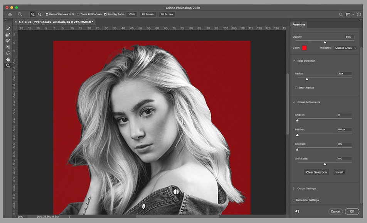This screenshot has height=223, width=367.
Task: Click the reset workspace arrow icon
Action: 297,211
